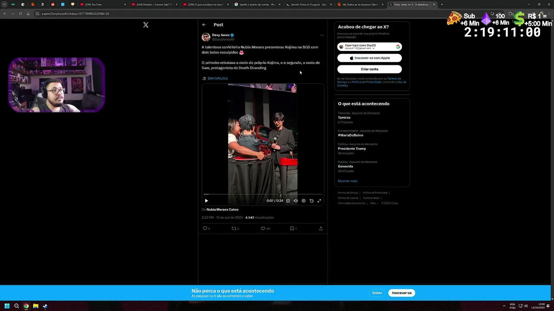Viewport: 554px width, 311px height.
Task: Enable picture-in-picture for the video
Action: click(x=311, y=200)
